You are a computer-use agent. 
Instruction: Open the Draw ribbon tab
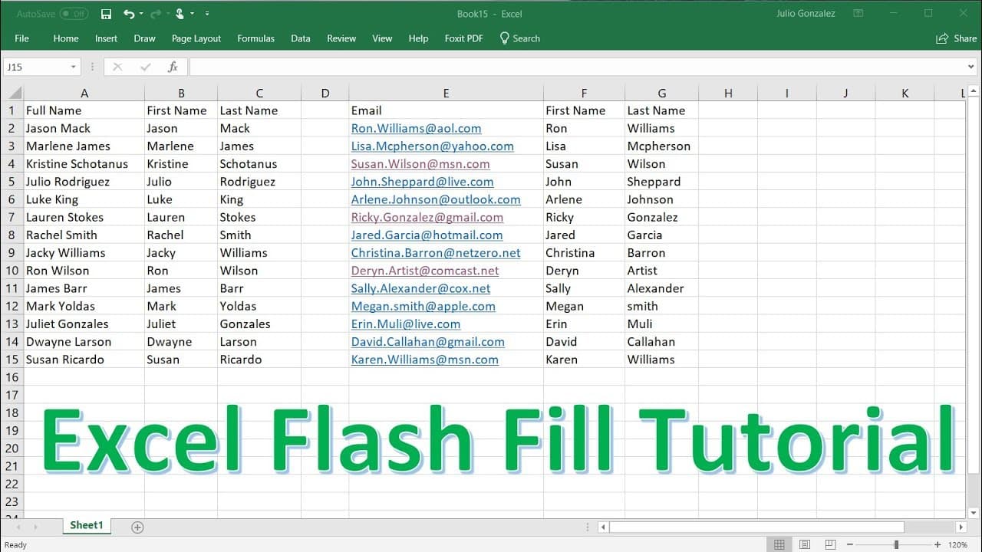coord(144,38)
